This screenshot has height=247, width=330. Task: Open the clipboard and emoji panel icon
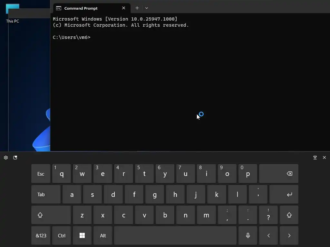(x=15, y=158)
